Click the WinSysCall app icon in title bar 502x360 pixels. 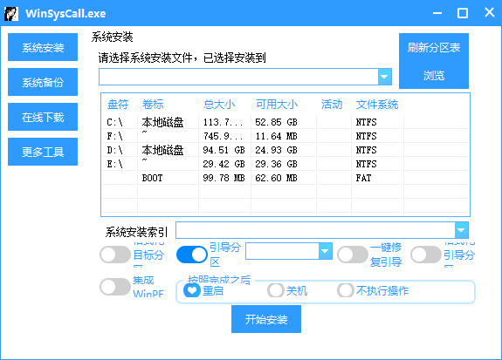pyautogui.click(x=11, y=13)
